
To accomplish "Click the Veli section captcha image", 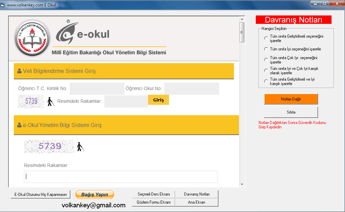I will (x=31, y=101).
